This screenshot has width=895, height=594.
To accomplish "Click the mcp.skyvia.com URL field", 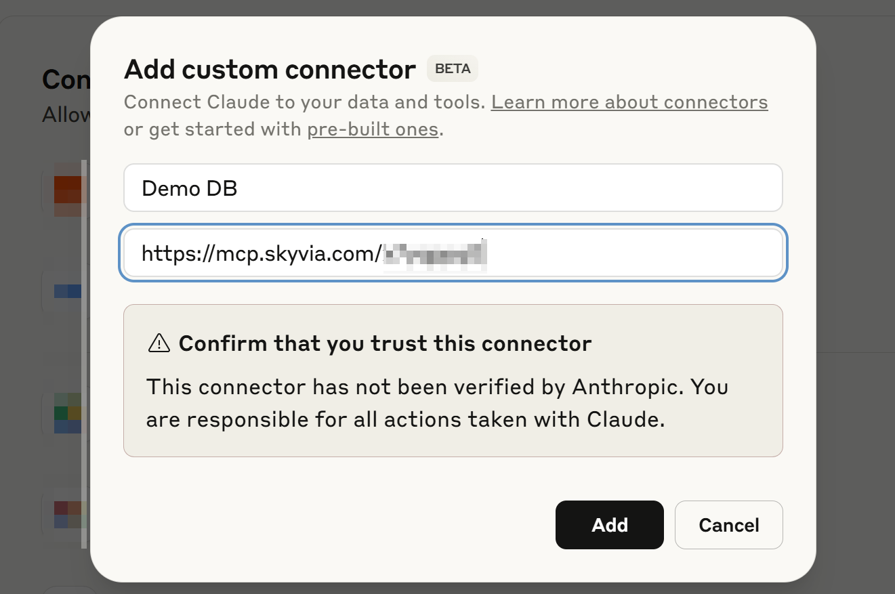I will 453,254.
